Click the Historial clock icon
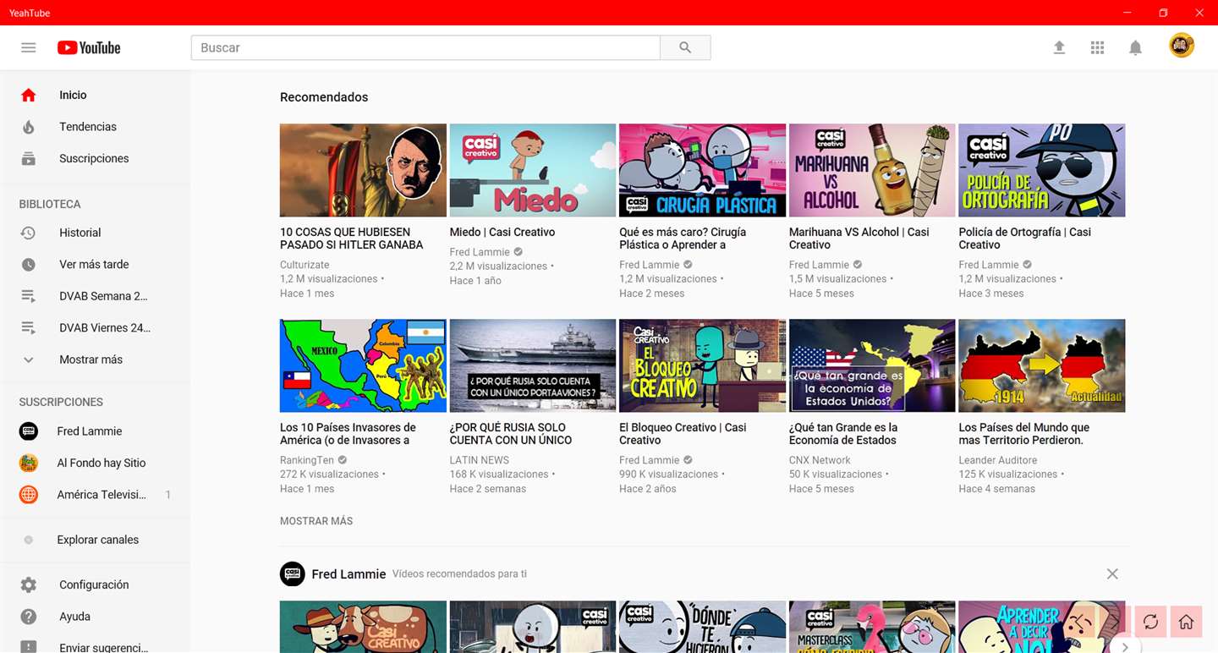Viewport: 1218px width, 653px height. point(29,233)
